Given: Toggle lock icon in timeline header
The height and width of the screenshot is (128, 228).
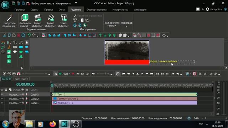Looking at the screenshot, I should [6, 90].
